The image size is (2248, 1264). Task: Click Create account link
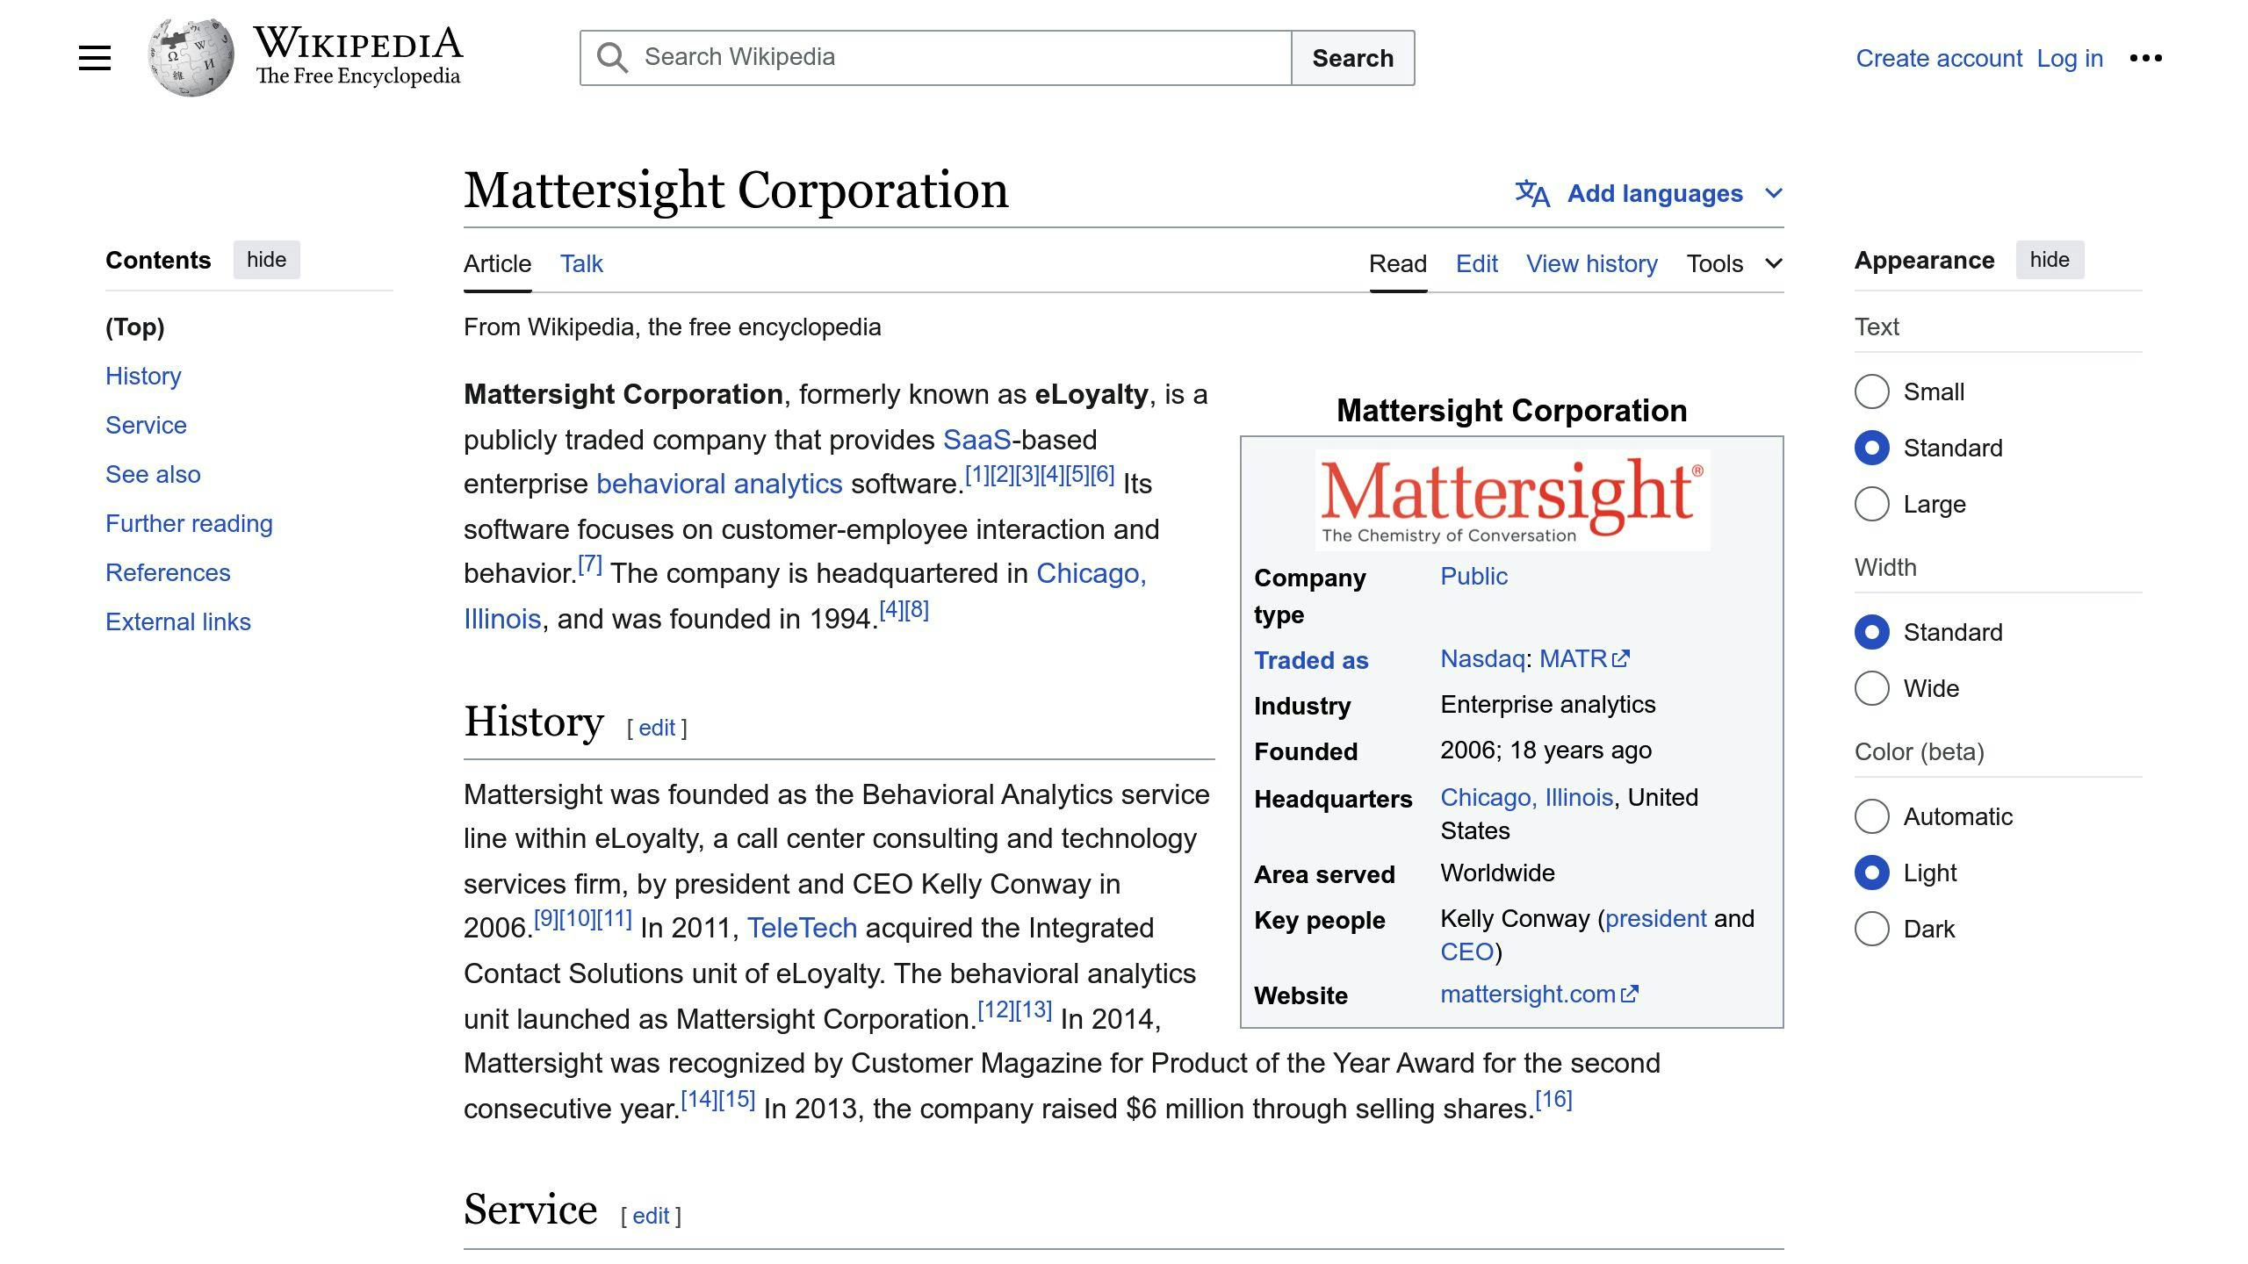click(x=1939, y=58)
